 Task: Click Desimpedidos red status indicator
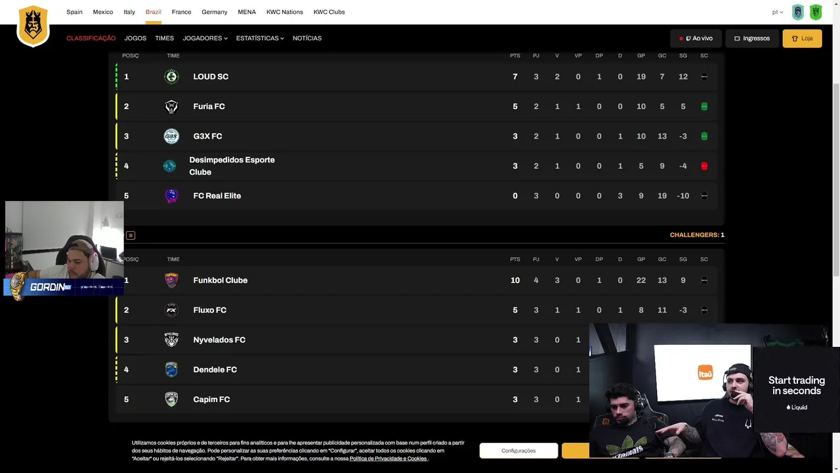coord(704,166)
